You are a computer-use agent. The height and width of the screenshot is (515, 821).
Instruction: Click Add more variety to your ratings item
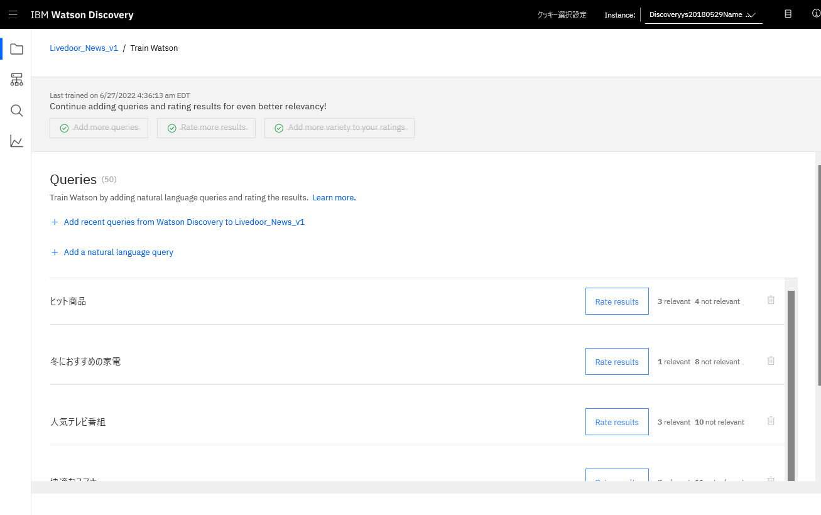[339, 127]
